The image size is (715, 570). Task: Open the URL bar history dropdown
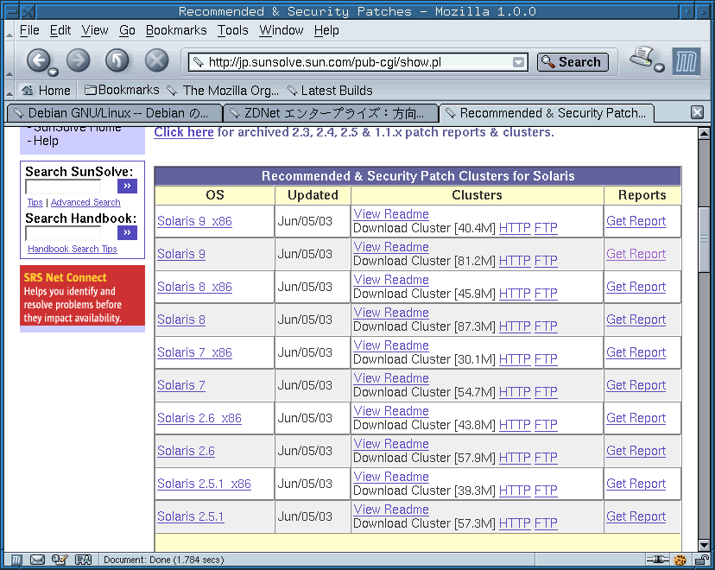click(518, 62)
